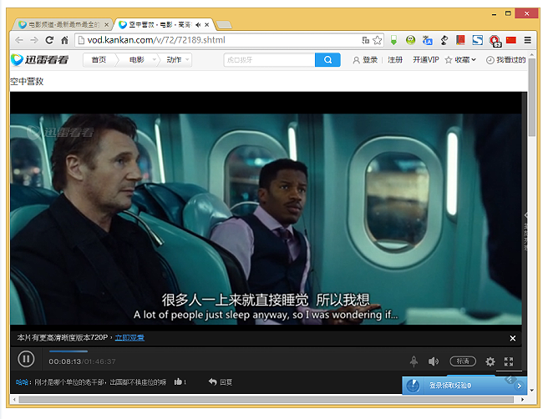Open browser home page icon
548x419 pixels.
64,40
